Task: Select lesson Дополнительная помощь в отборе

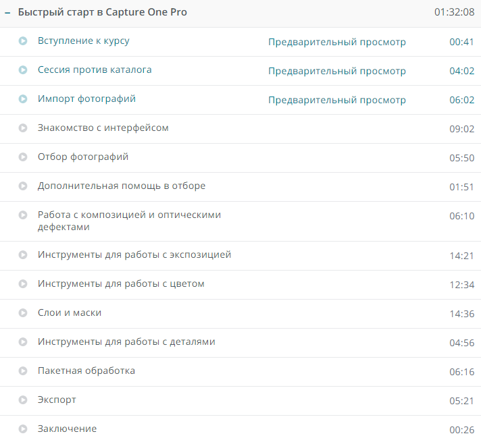Action: (122, 186)
